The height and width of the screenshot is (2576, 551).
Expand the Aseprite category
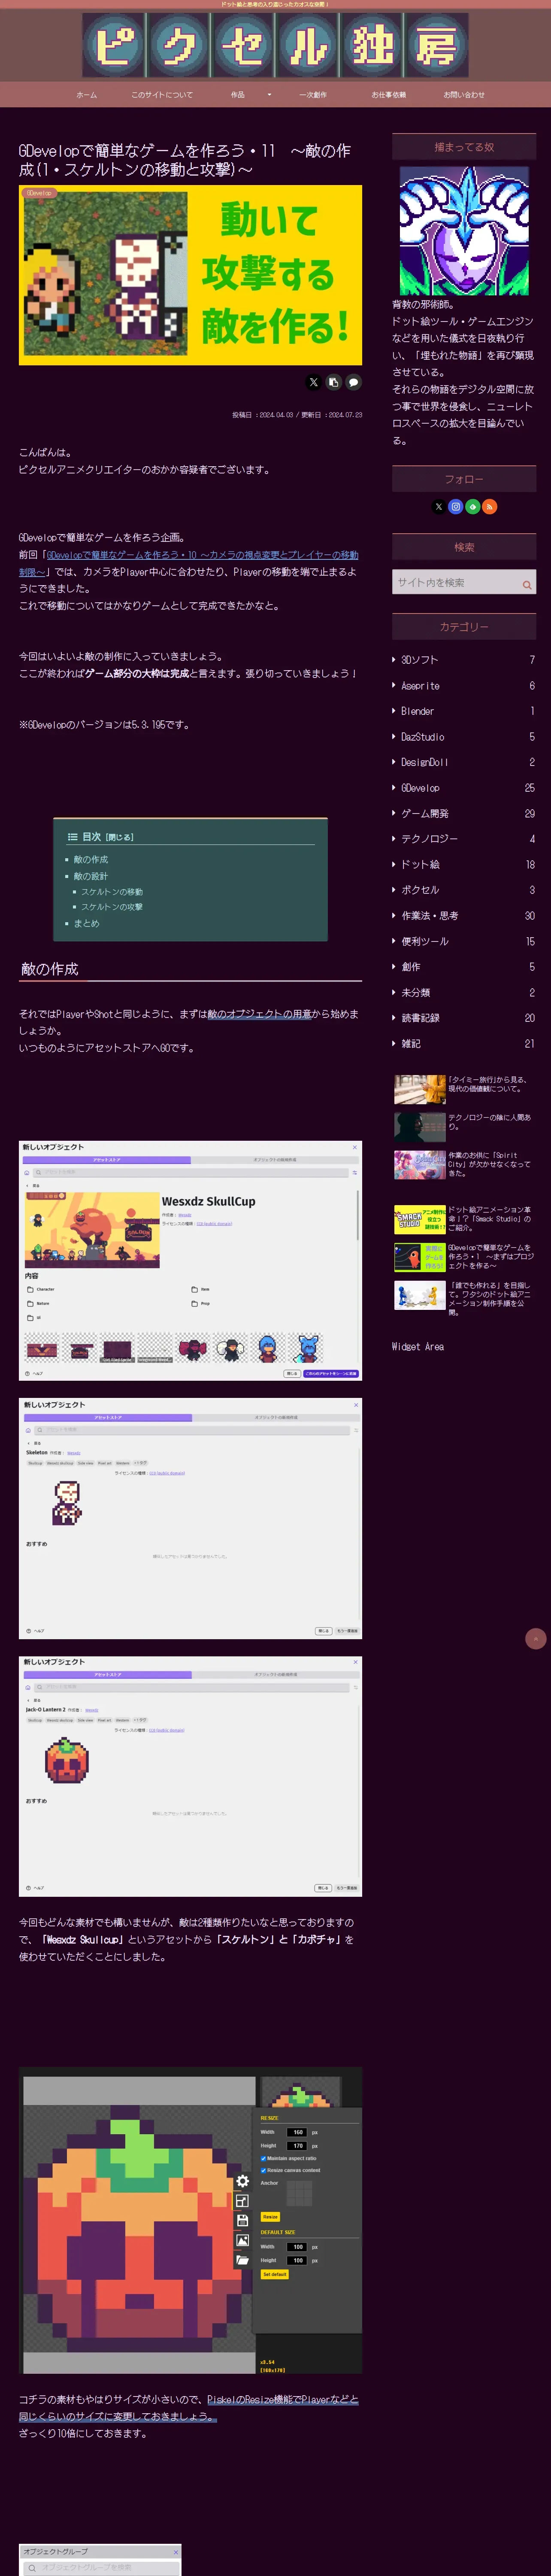coord(464,686)
